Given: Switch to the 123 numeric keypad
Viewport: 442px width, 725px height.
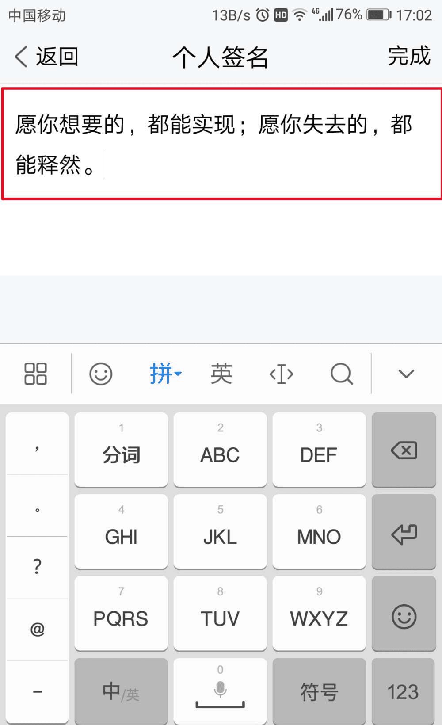Looking at the screenshot, I should [x=404, y=691].
